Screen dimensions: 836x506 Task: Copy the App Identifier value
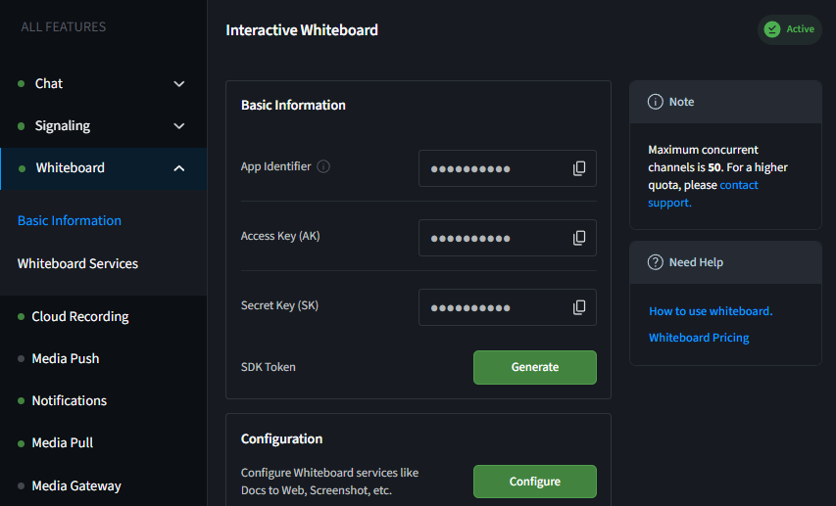(579, 168)
